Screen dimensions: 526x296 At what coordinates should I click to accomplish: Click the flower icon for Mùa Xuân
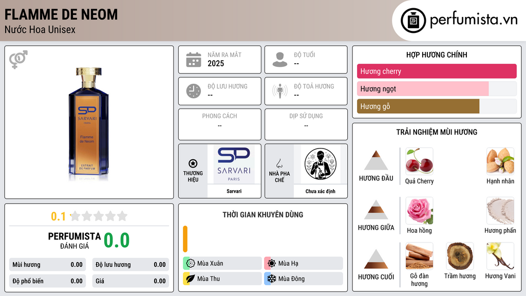point(191,263)
